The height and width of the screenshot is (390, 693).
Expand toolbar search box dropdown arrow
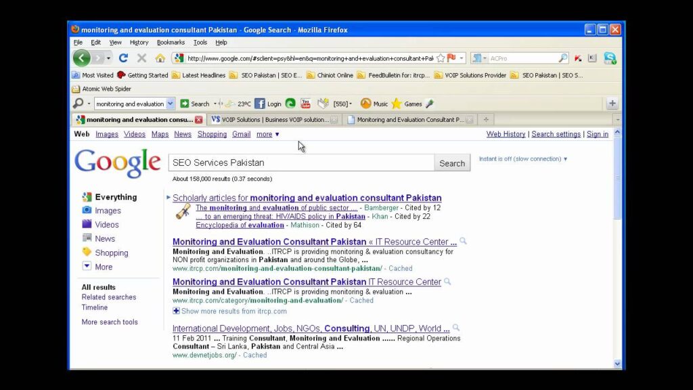pyautogui.click(x=170, y=104)
